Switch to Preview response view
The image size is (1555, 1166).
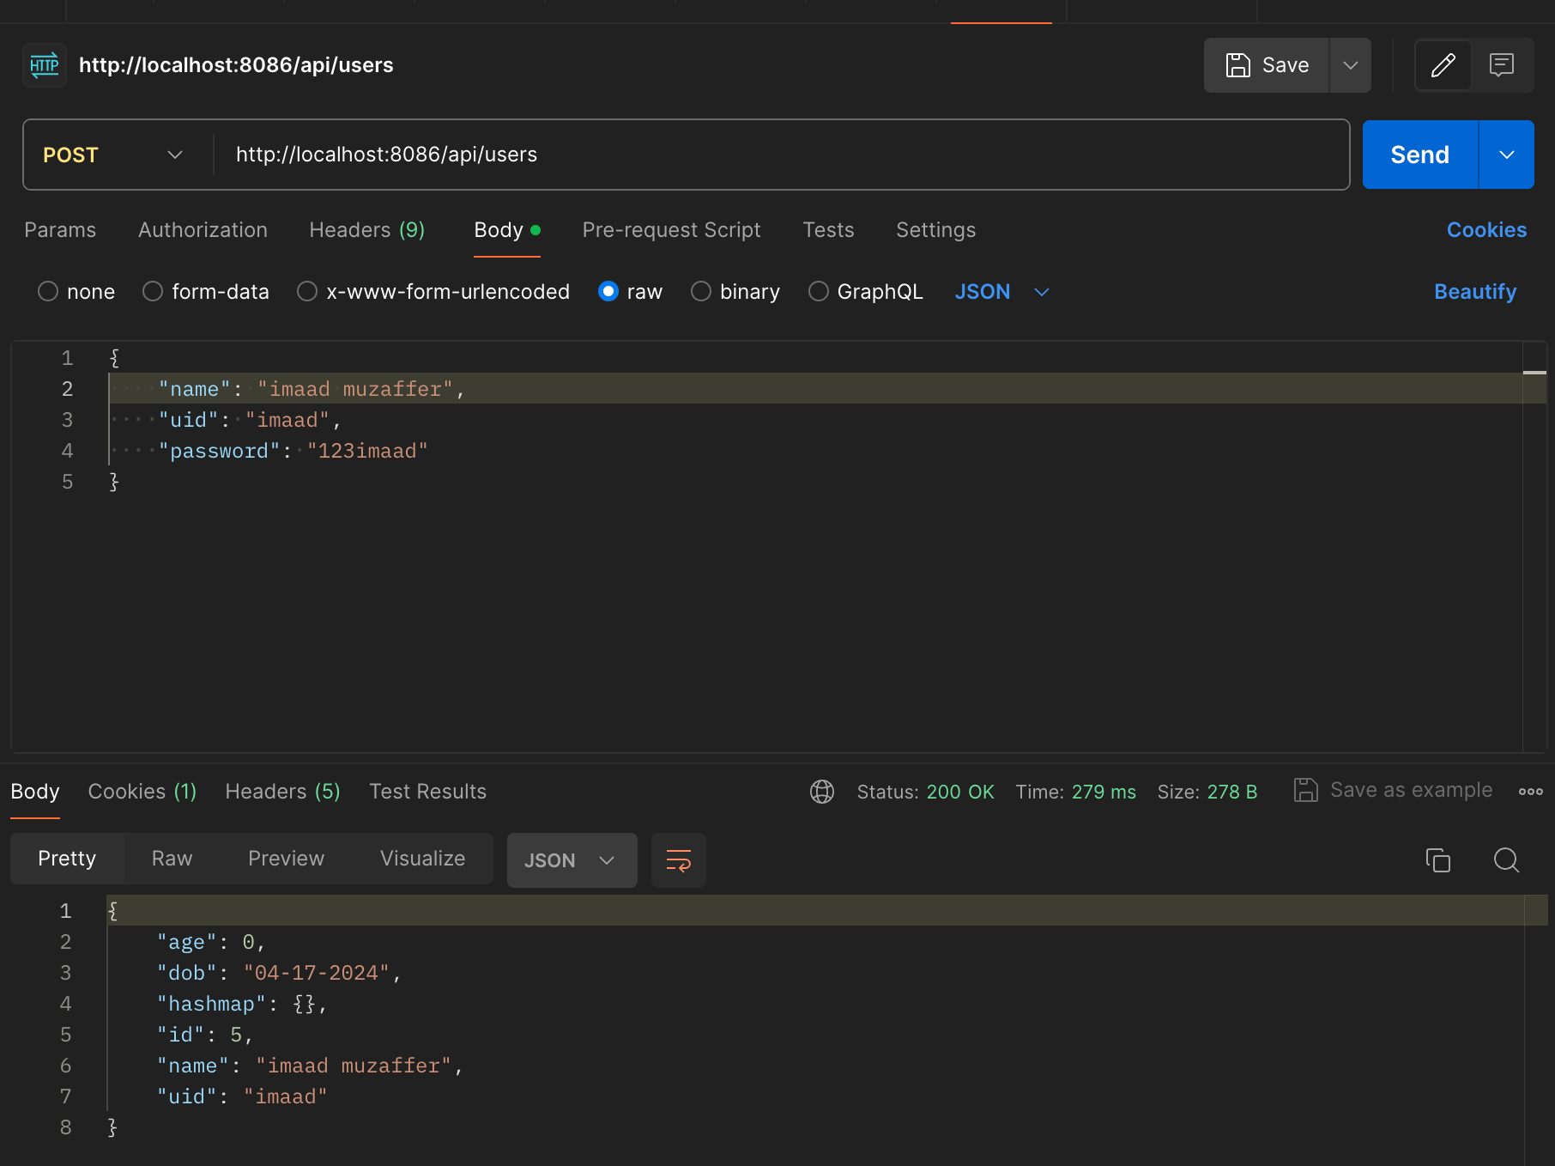tap(287, 859)
